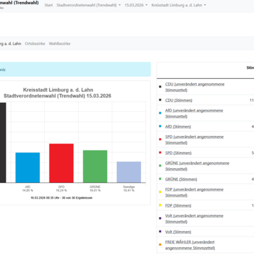The width and height of the screenshot is (254, 254).
Task: Open Volt (unverändert angenommene Stimmzettel) link
Action: (194, 218)
